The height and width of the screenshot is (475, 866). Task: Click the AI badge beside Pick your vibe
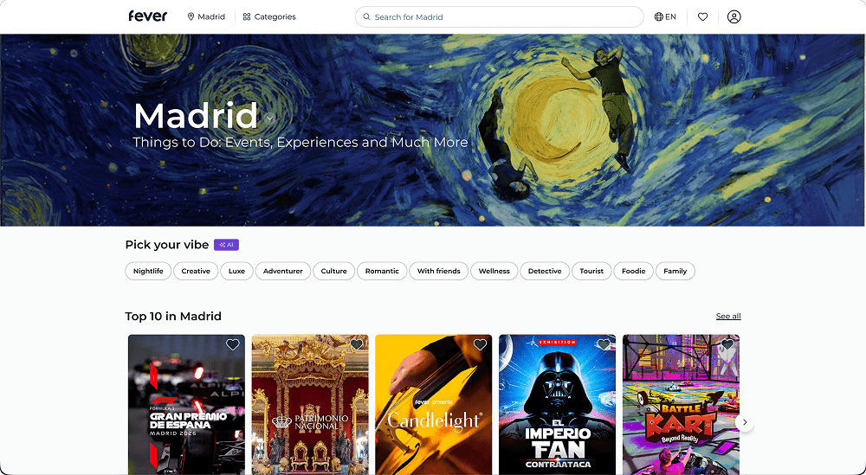[226, 245]
